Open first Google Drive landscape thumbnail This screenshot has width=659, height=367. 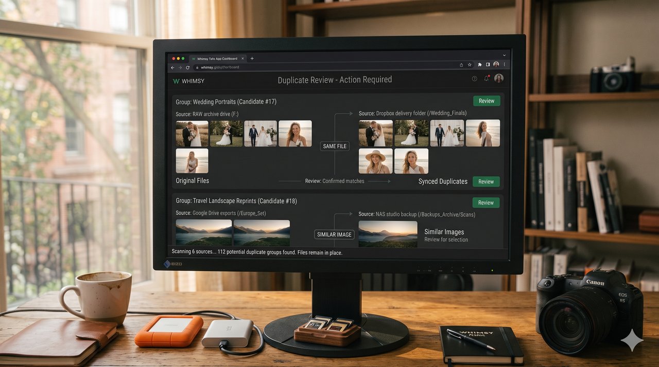pos(204,233)
